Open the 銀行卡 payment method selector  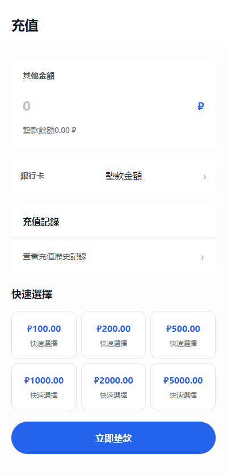click(x=113, y=176)
